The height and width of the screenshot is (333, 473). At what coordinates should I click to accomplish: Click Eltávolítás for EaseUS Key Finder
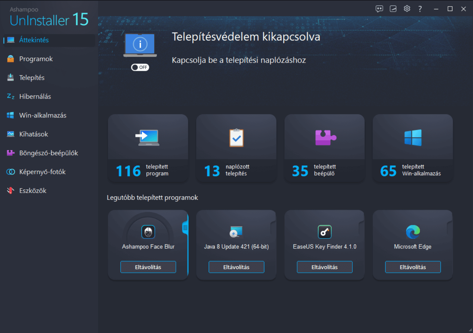coord(325,267)
